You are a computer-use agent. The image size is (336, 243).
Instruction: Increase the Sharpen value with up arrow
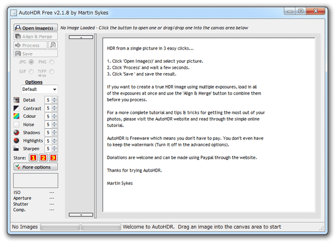pos(55,147)
